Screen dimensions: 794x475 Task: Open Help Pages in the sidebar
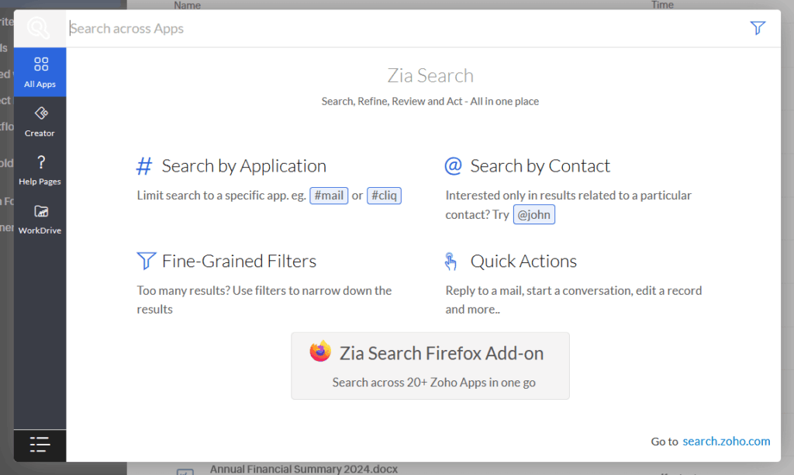(40, 170)
